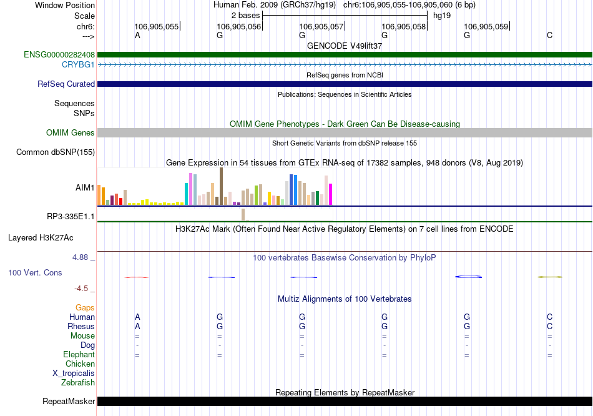Click the PhyloP Basewise Conservation title
593x416 pixels.
point(345,258)
